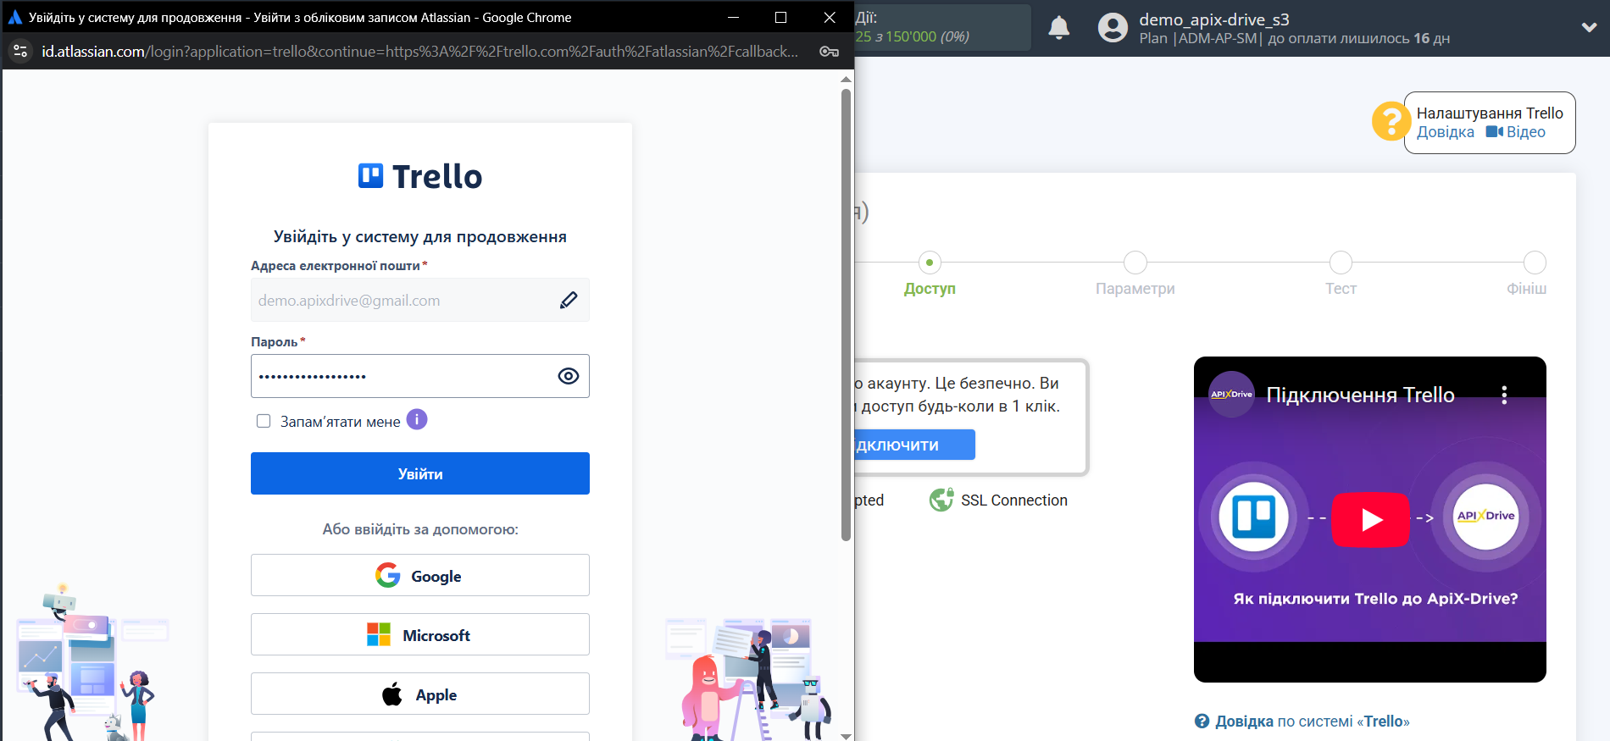Click the site info icon in address bar
The height and width of the screenshot is (741, 1610).
[x=20, y=52]
